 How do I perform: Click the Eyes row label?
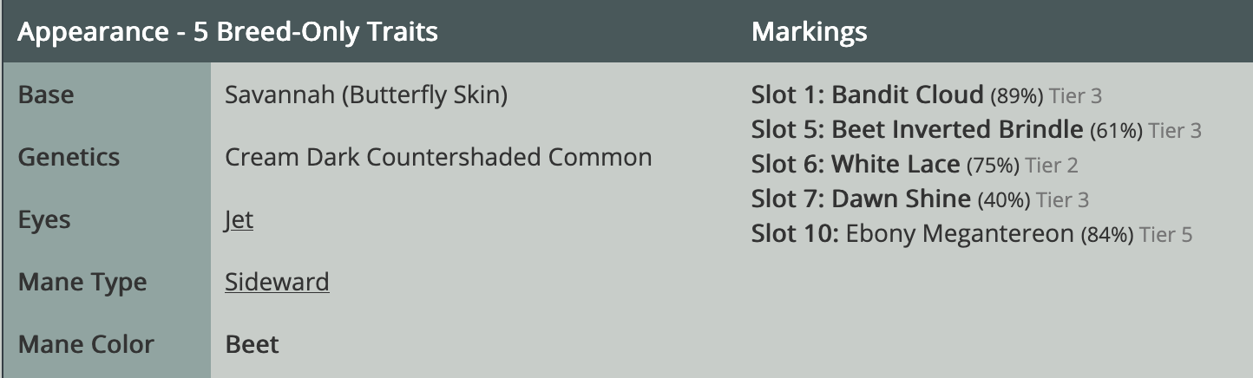pyautogui.click(x=45, y=220)
